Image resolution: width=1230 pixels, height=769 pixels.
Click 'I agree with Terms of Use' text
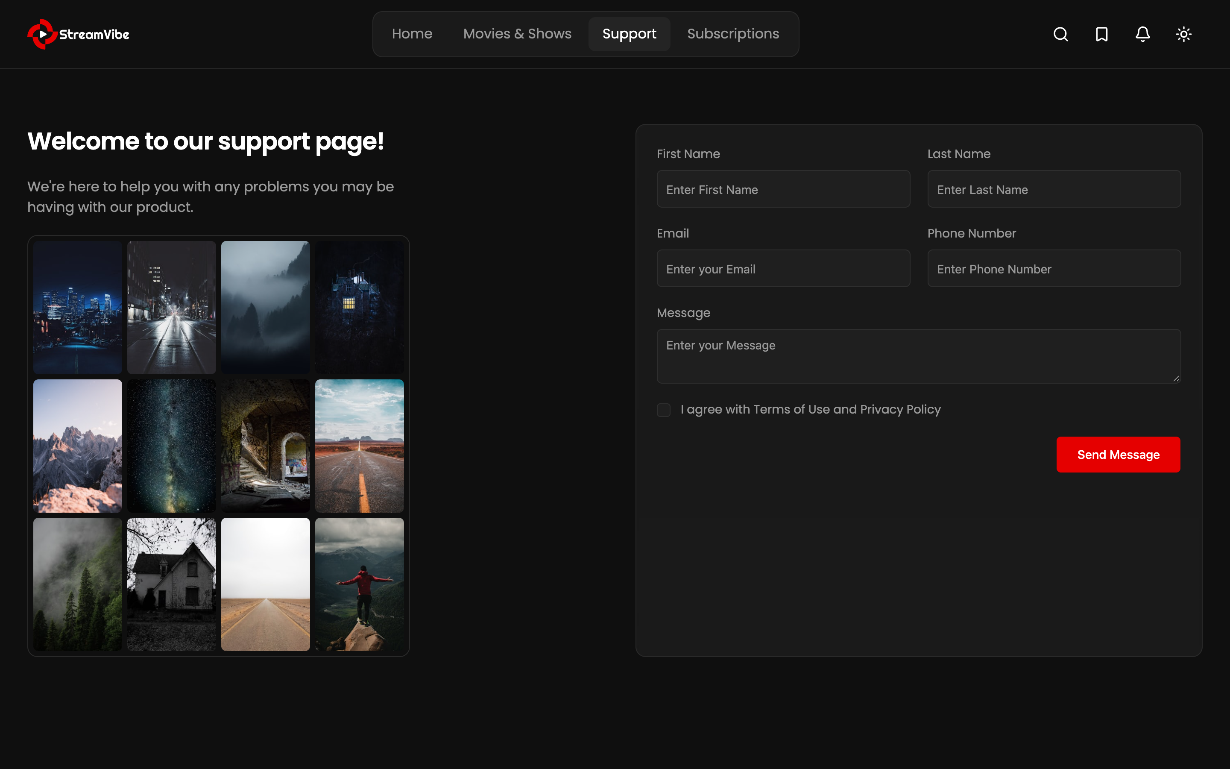(x=811, y=409)
